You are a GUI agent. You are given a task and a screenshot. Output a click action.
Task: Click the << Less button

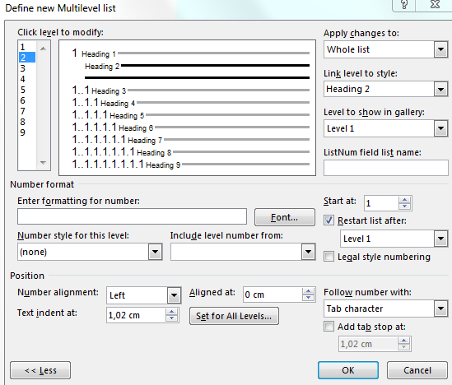tap(40, 370)
